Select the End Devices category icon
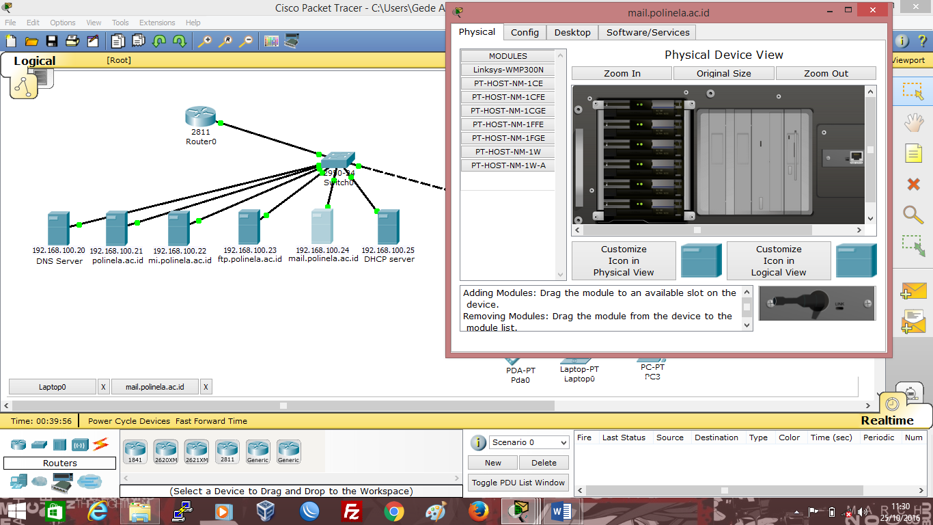The height and width of the screenshot is (525, 933). (18, 482)
